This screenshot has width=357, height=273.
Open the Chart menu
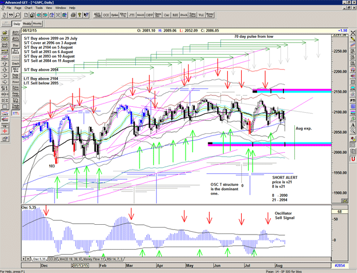[28, 8]
